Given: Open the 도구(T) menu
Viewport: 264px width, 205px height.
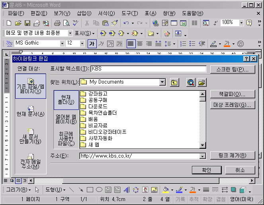Looking at the screenshot, I should 130,14.
